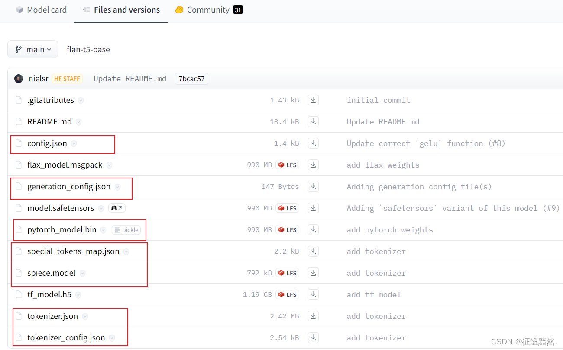Viewport: 563px width, 350px height.
Task: Click safety shield icon beside README.md
Action: click(78, 122)
